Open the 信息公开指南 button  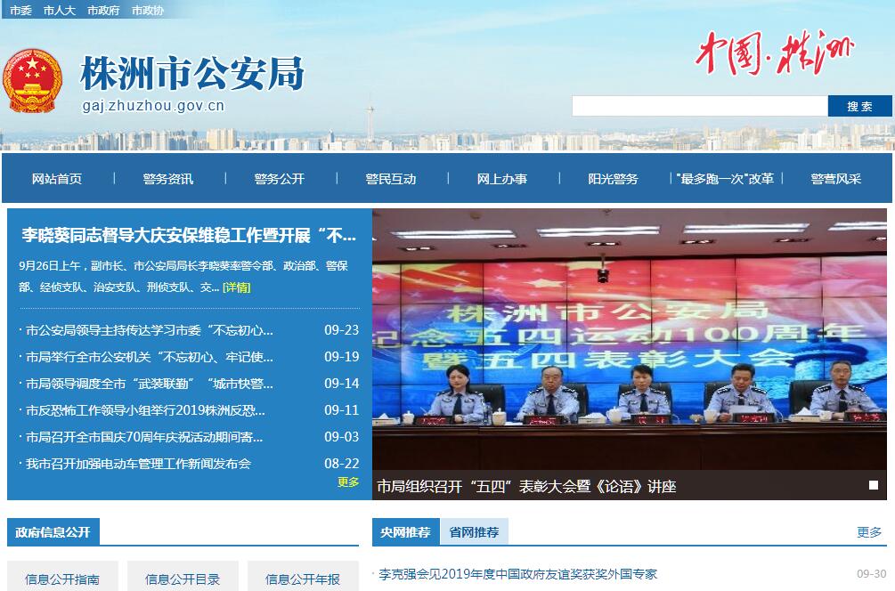coord(62,579)
